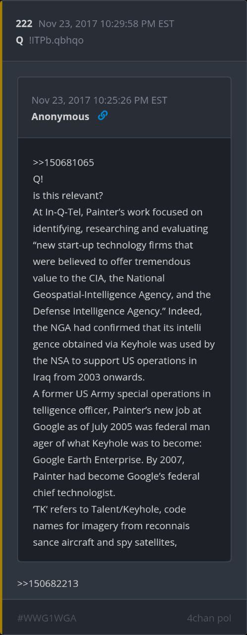Click the quoted post's 10:25:26 PM timestamp
The height and width of the screenshot is (635, 247).
99,100
